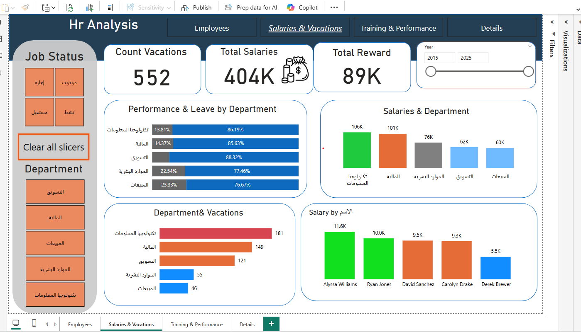Toggle the نشط job status slicer tile
Screen dimensions: 581x332
coord(69,112)
